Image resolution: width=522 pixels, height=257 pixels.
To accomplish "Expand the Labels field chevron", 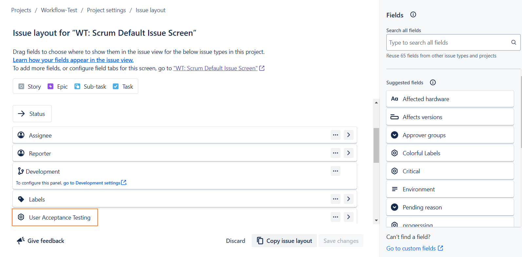I will pos(348,199).
